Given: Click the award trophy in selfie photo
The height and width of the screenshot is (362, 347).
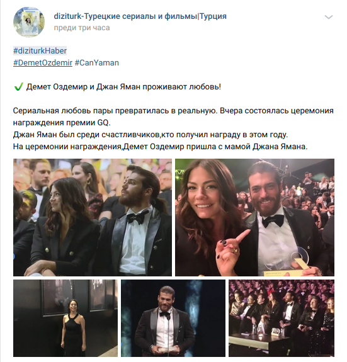Looking at the screenshot, I should tap(296, 263).
